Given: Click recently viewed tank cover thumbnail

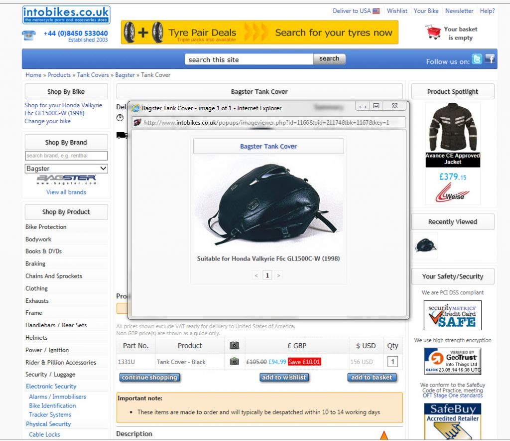Looking at the screenshot, I should 425,245.
